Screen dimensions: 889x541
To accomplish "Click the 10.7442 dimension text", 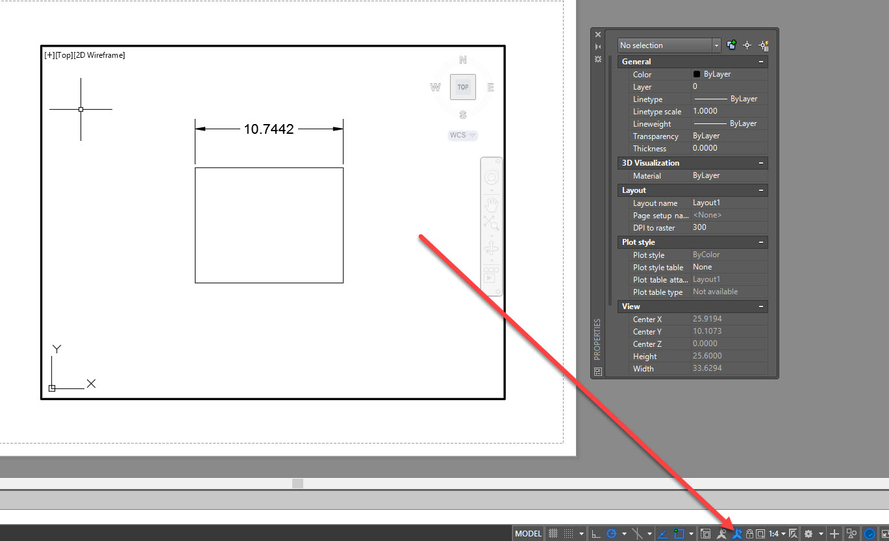I will pos(269,129).
